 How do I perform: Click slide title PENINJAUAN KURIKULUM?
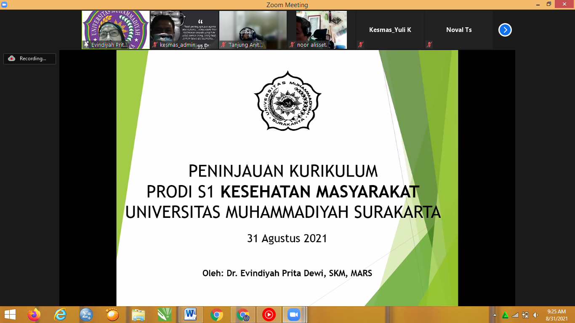coord(283,172)
